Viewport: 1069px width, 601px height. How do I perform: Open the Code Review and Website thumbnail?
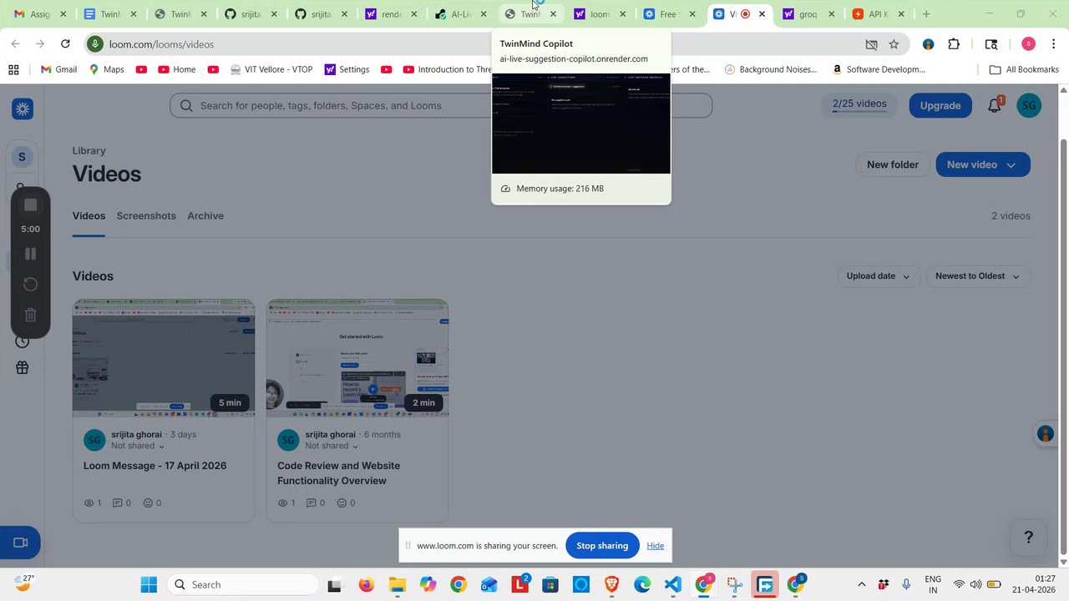tap(357, 358)
